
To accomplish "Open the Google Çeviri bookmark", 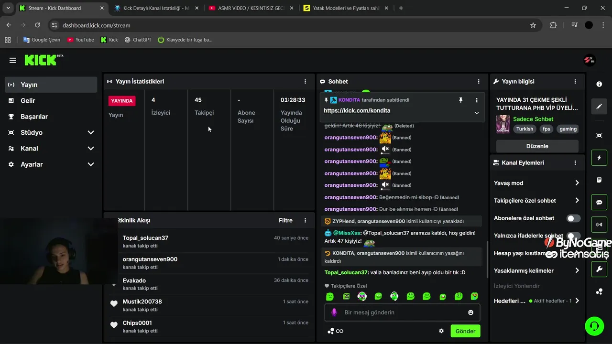I will [42, 40].
